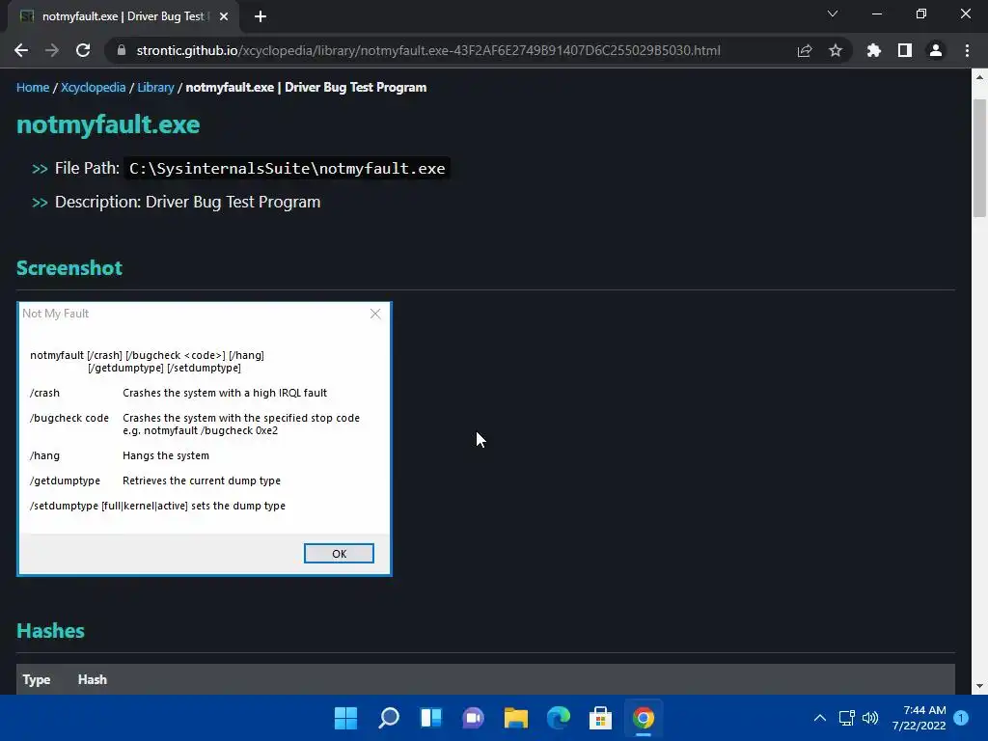
Task: Open the tab search dropdown arrow
Action: tap(833, 14)
